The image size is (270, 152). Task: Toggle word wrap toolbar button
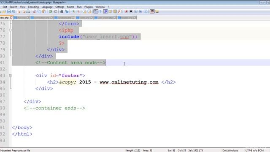(x=96, y=11)
